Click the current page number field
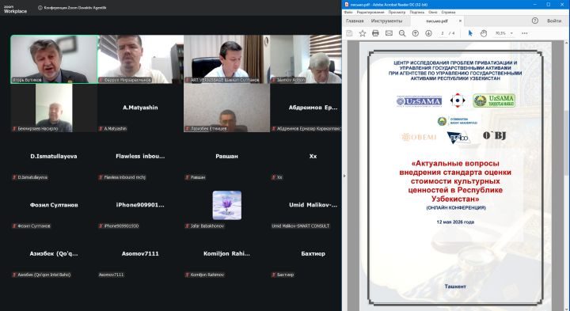Viewport: 570px width, 311px height. 443,33
